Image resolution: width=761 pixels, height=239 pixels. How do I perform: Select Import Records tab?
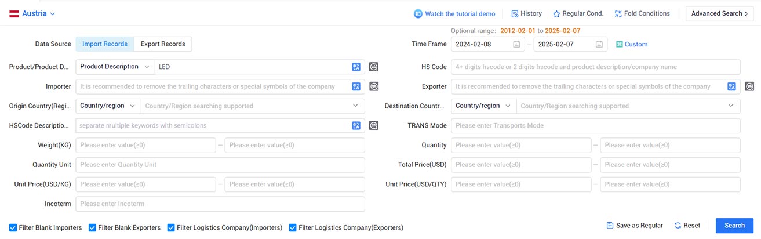click(x=105, y=44)
